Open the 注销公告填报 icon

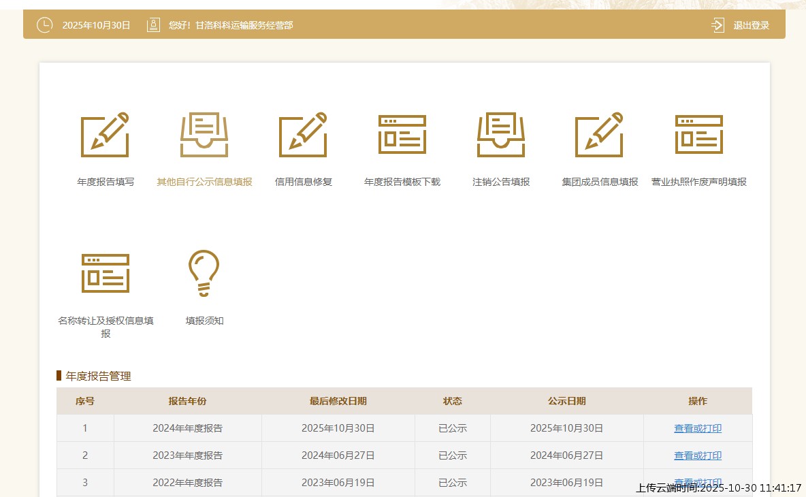pos(501,135)
